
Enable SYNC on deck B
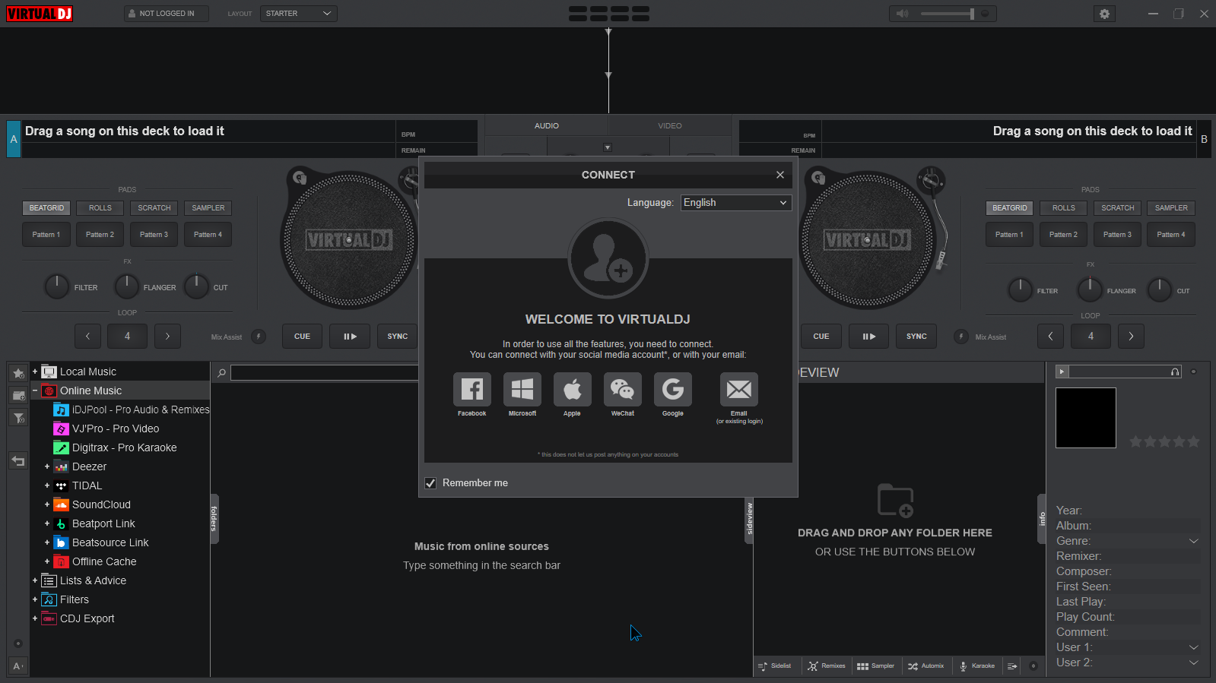click(916, 337)
